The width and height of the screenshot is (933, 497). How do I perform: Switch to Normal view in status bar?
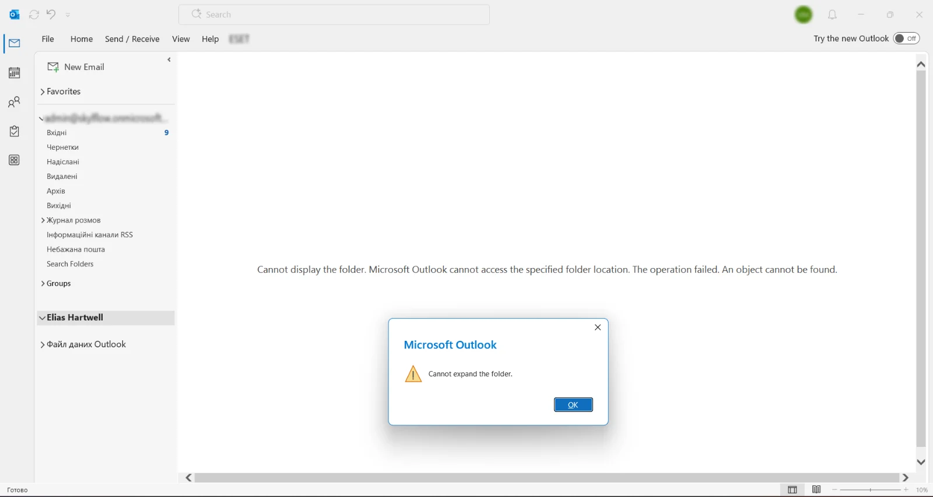tap(792, 490)
